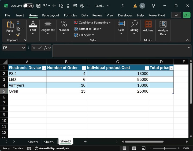
Task: Open the Electronic Device column filter dropdown
Action: 44,68
